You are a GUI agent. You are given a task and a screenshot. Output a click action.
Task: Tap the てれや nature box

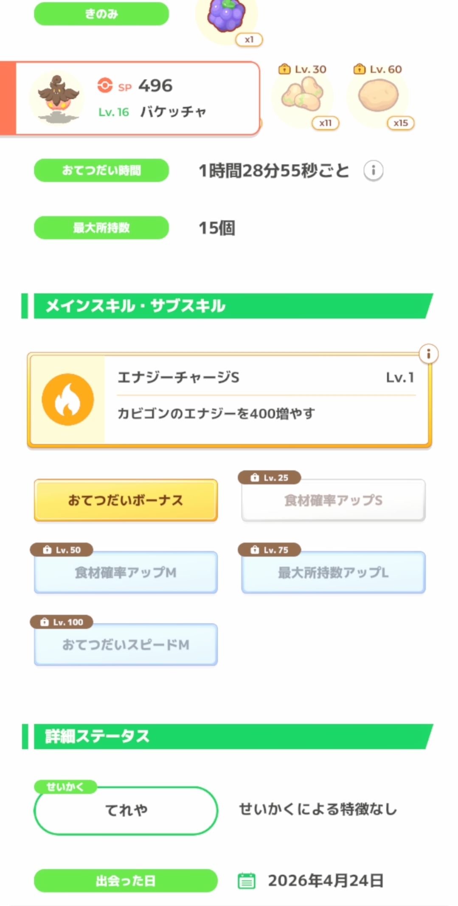[126, 810]
